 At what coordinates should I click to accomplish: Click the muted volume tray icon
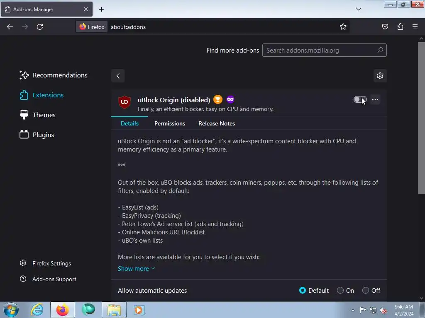click(383, 310)
